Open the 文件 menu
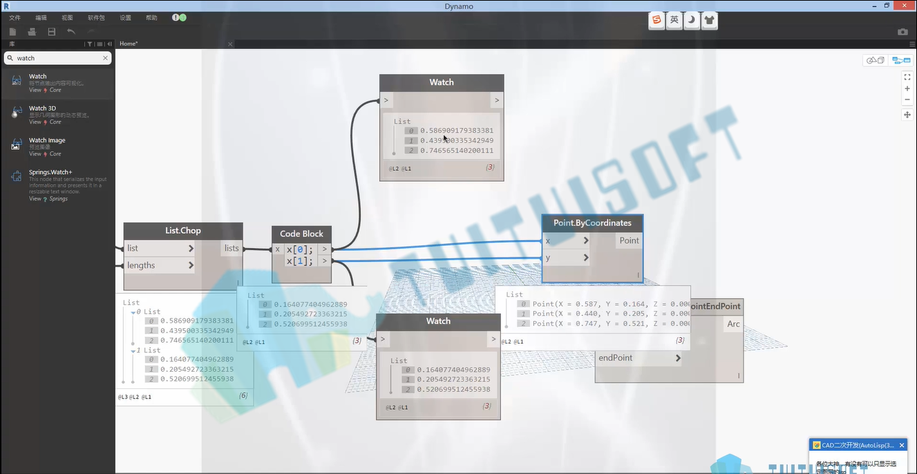 [x=15, y=18]
